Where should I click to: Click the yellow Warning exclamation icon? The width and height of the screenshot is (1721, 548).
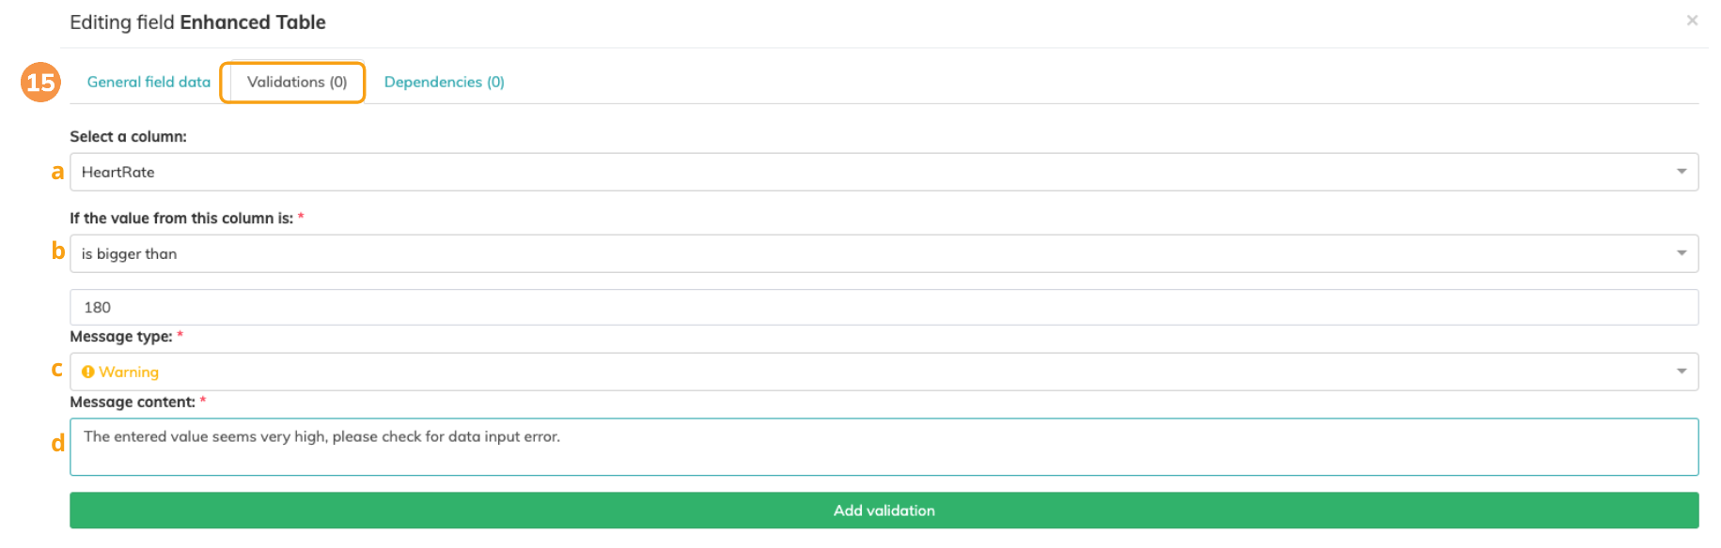[x=88, y=372]
